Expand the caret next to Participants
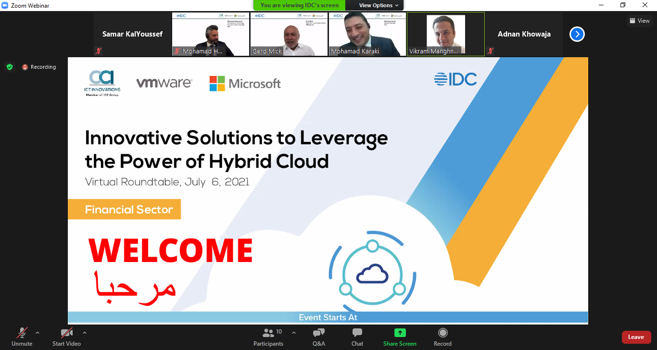This screenshot has height=350, width=657. pos(294,333)
